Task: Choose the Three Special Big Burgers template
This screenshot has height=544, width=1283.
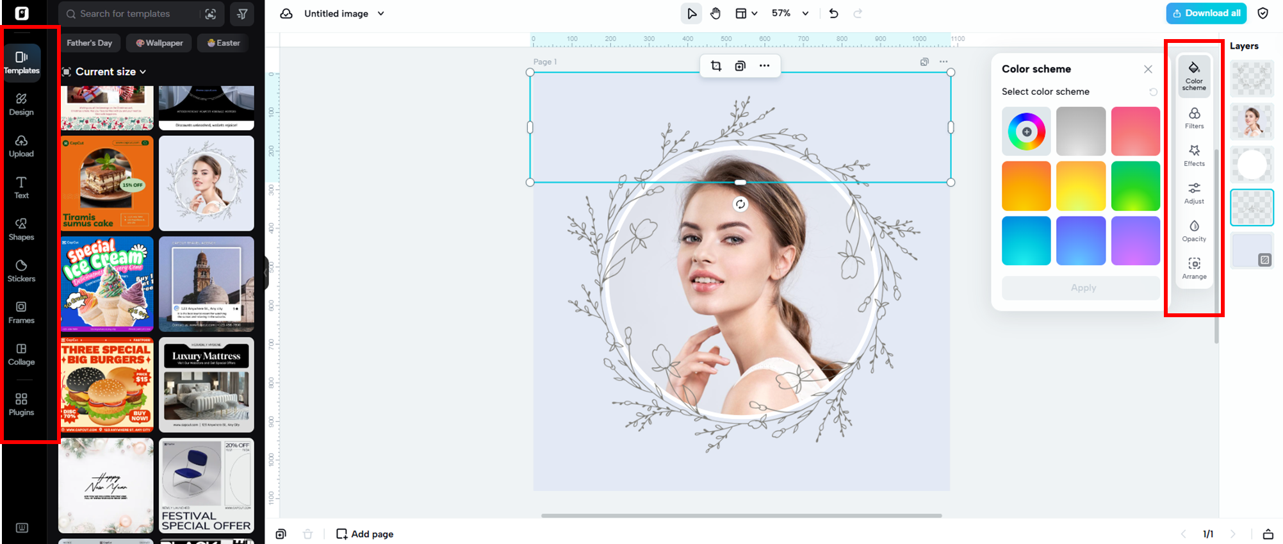Action: click(x=107, y=385)
